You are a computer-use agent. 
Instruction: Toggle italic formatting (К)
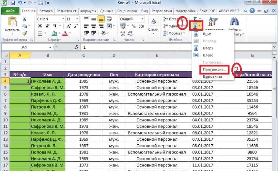click(47, 26)
